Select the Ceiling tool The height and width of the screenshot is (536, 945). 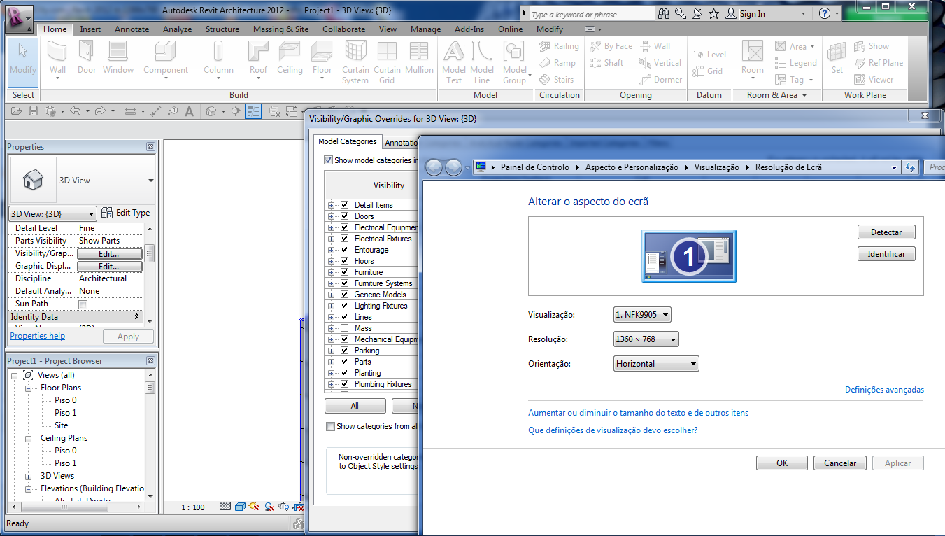pos(290,58)
